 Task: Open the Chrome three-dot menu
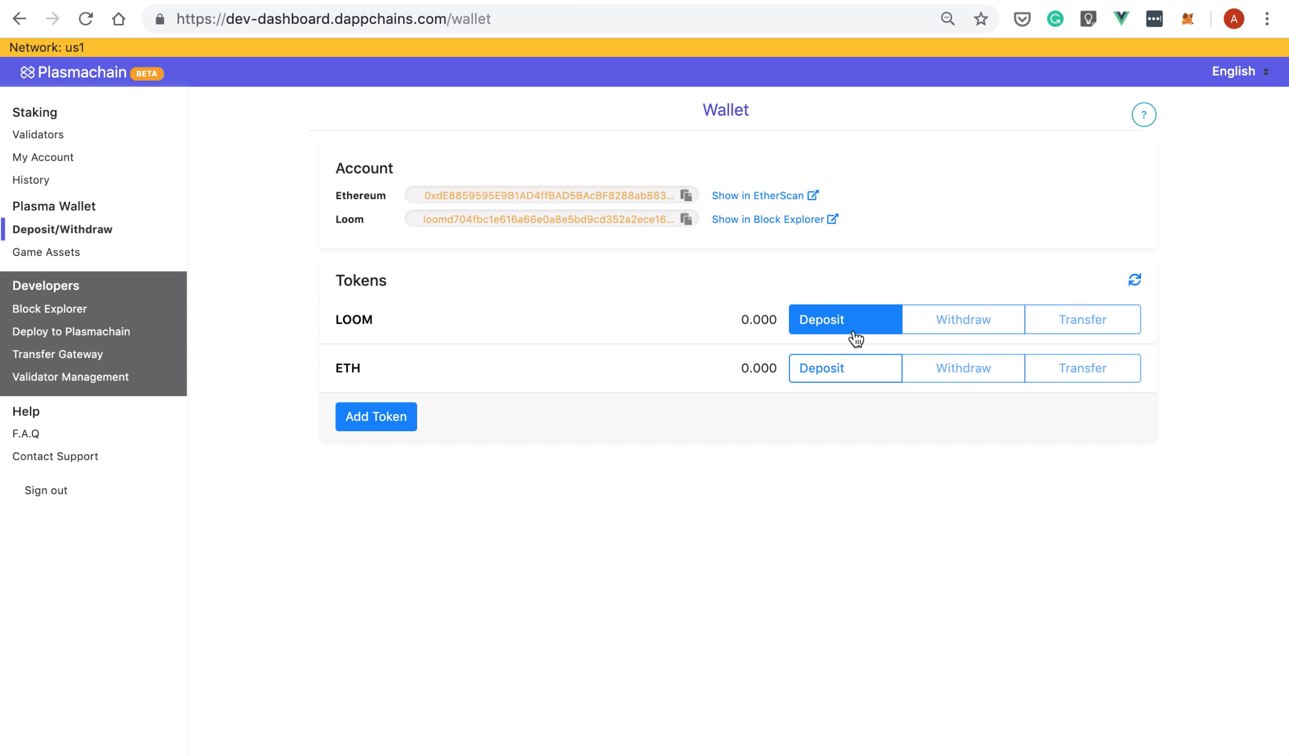click(x=1267, y=19)
